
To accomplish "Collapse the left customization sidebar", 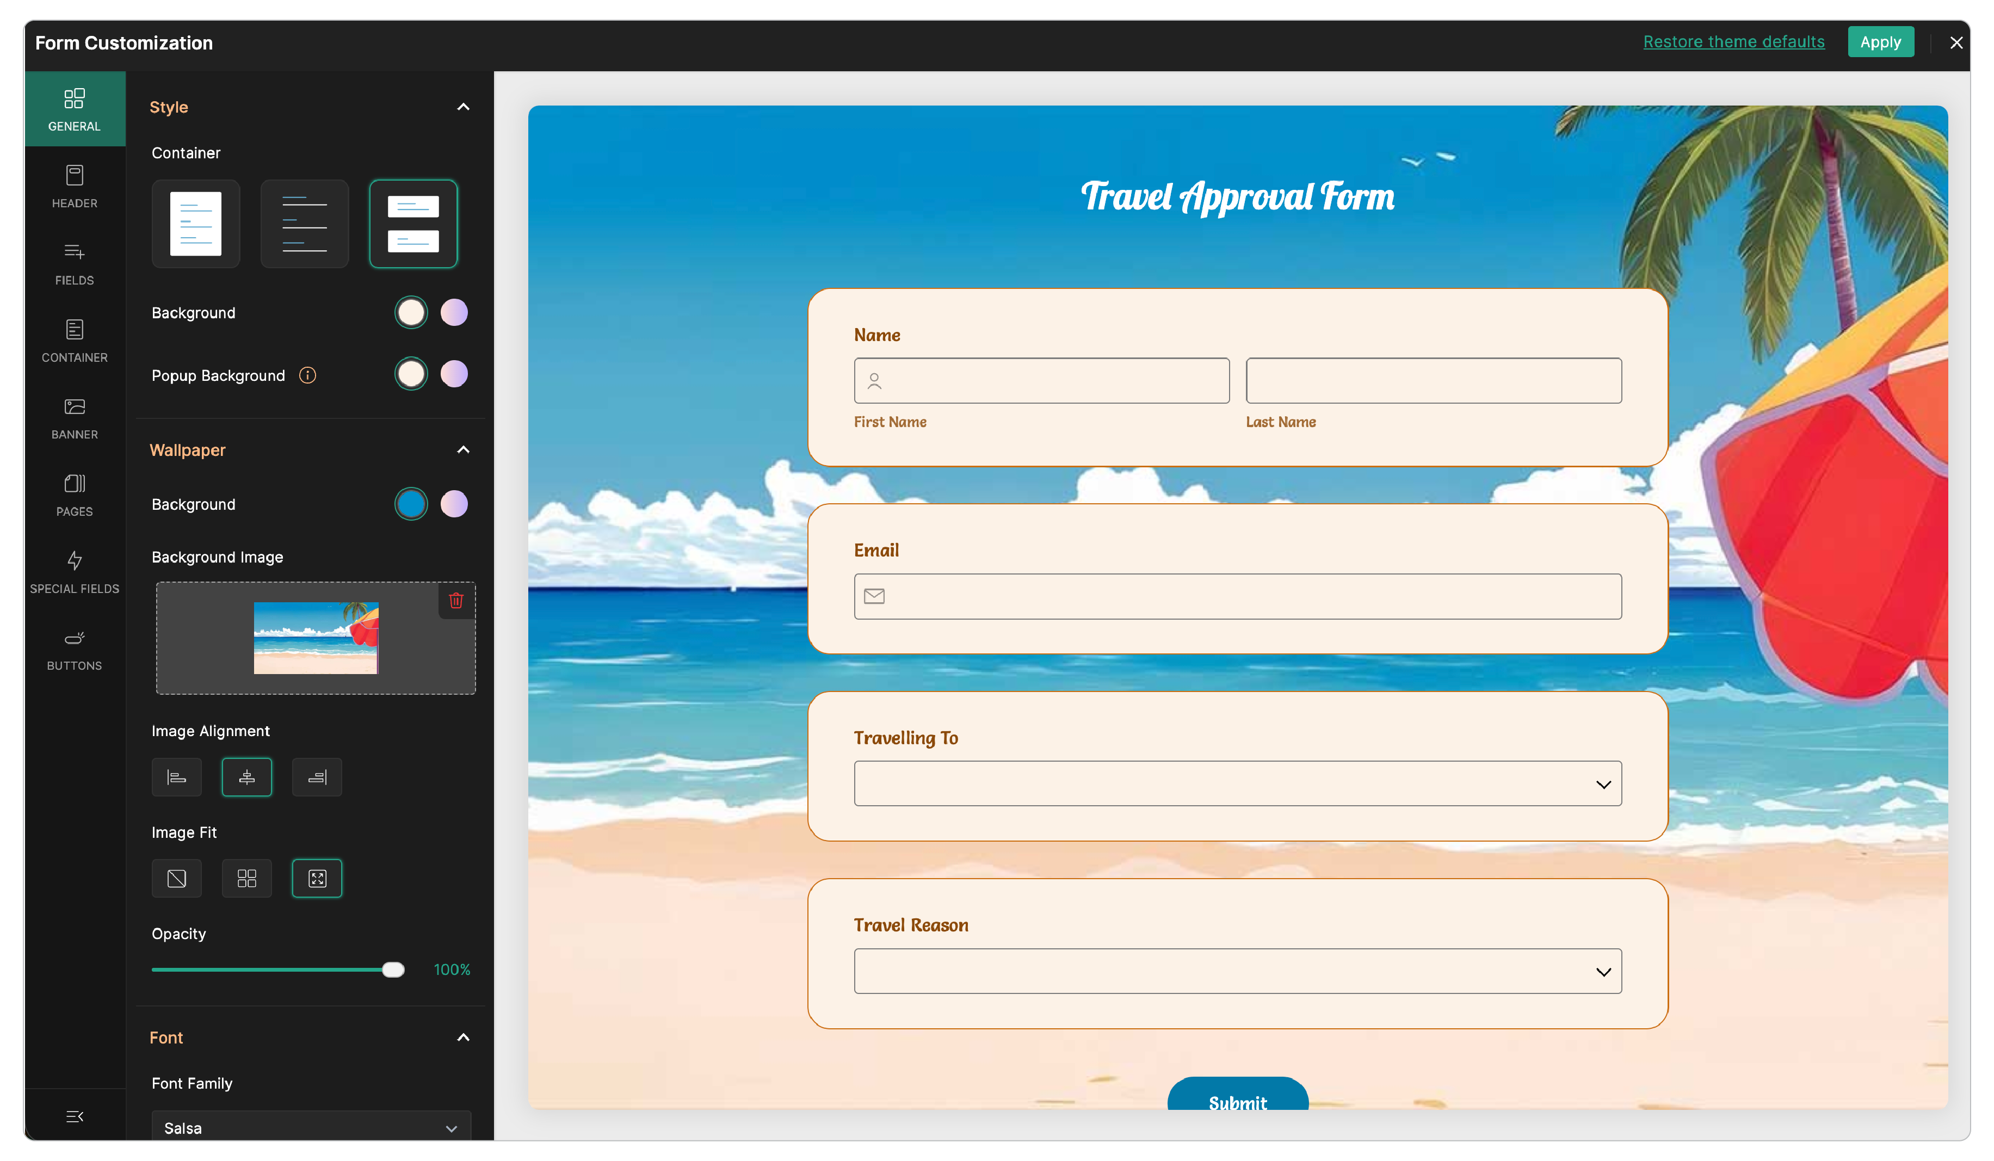I will [73, 1116].
